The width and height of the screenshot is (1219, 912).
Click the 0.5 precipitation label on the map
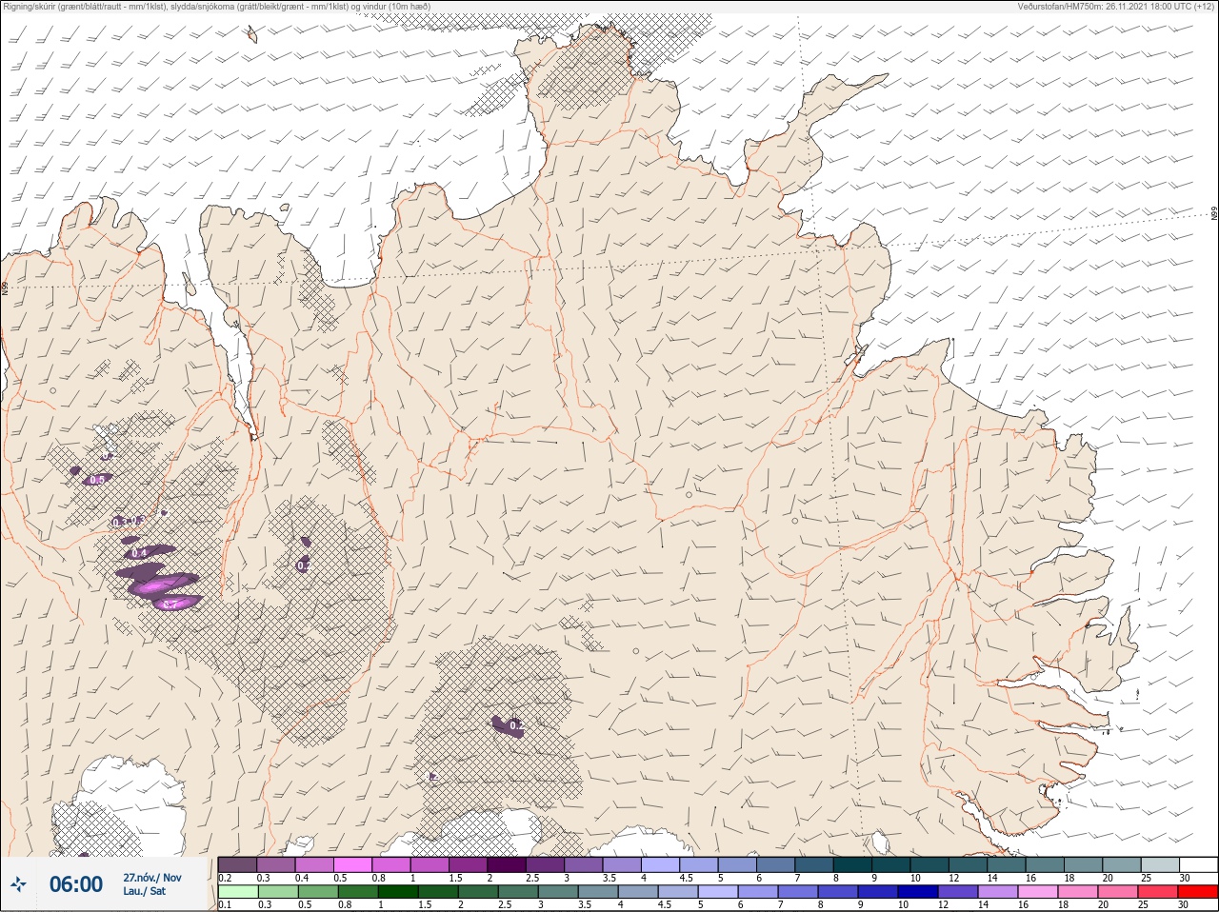pos(96,480)
